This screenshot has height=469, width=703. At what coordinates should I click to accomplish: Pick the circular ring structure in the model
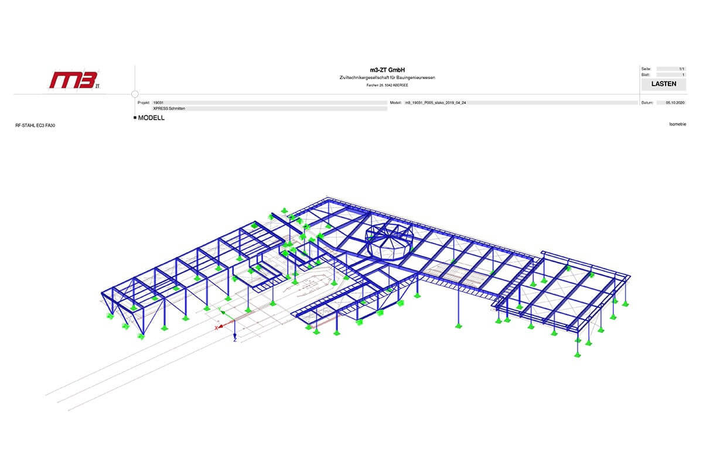[x=388, y=239]
